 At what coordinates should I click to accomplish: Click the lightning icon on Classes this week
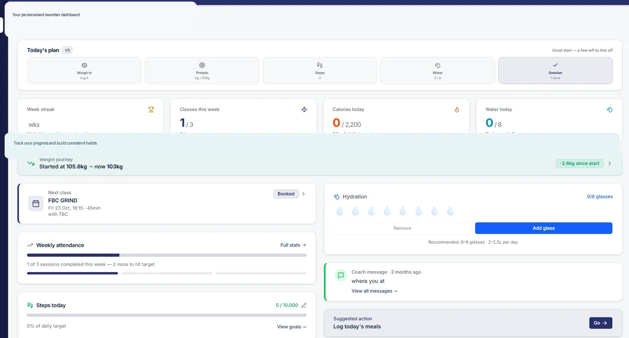304,110
